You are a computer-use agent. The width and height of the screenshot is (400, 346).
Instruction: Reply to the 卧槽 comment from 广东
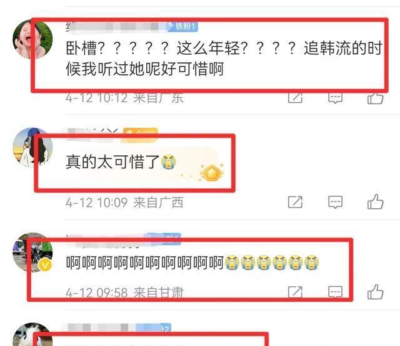tap(335, 98)
